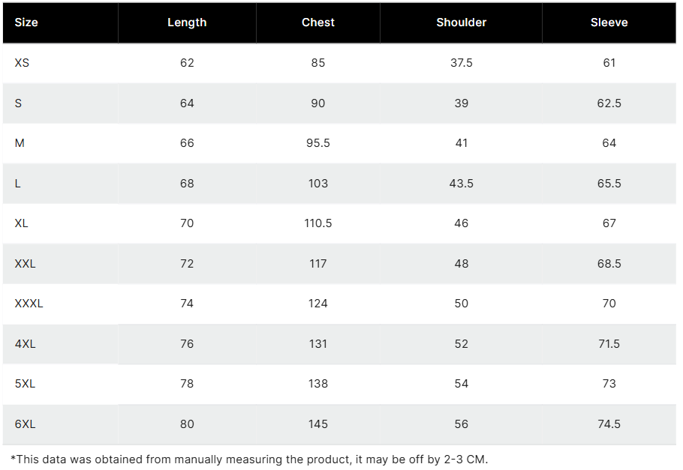Click the Shoulder column header
Viewport: 683px width, 470px height.
461,22
